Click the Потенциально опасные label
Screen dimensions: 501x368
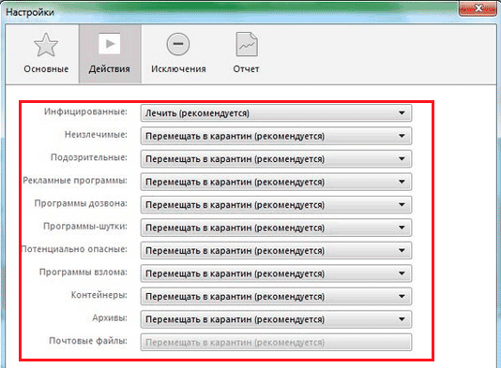tap(74, 249)
